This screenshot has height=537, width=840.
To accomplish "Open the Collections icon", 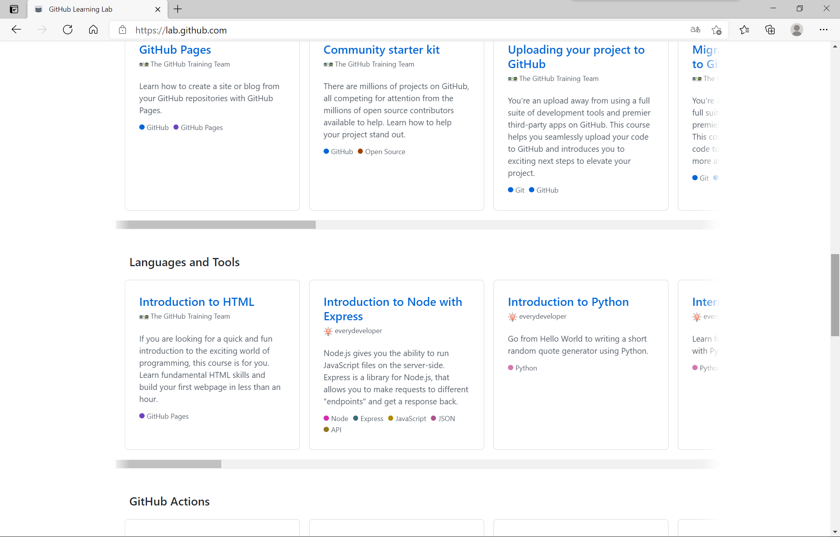I will (770, 30).
